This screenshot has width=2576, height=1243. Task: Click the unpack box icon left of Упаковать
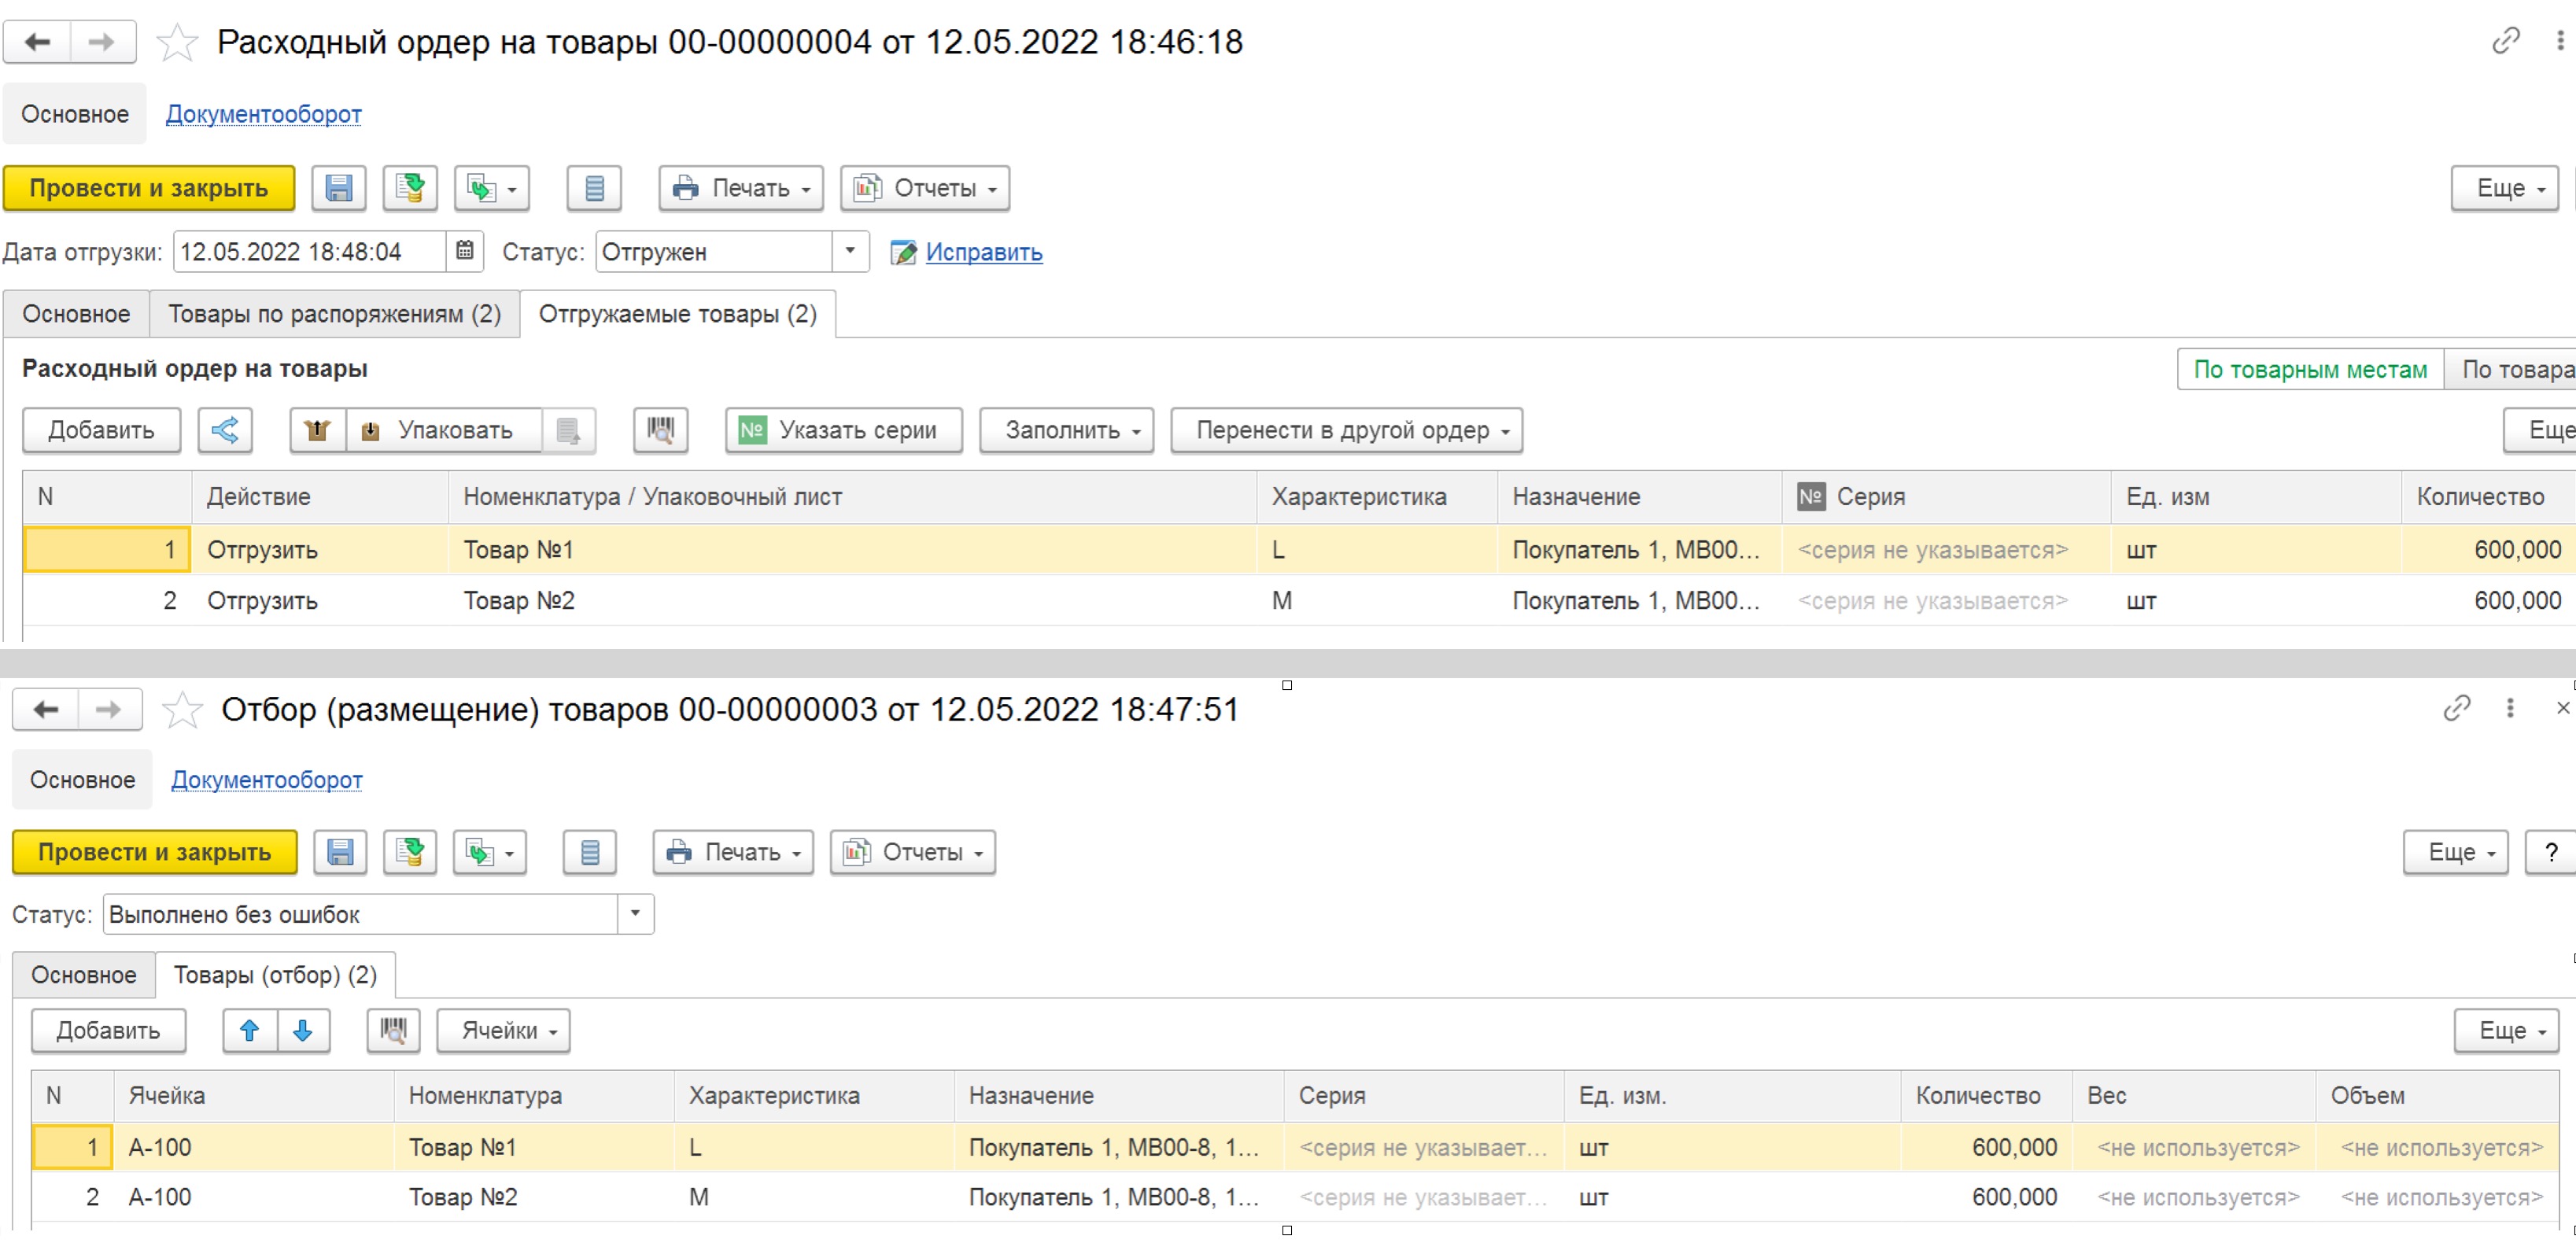point(317,430)
